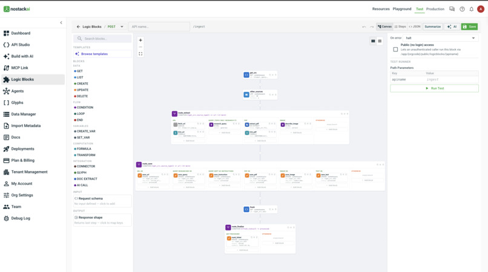Switch canvas to list layout view
Image resolution: width=488 pixels, height=272 pixels.
coord(380,41)
